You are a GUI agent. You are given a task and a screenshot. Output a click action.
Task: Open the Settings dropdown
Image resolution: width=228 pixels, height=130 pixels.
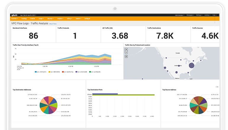tap(199, 15)
